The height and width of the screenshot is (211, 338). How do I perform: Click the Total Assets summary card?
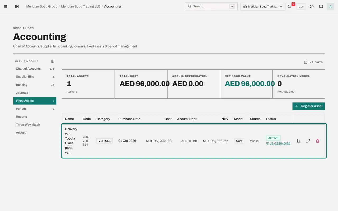coord(88,84)
